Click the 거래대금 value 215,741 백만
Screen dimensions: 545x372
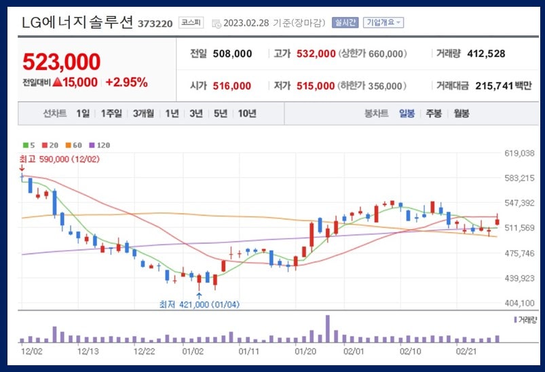click(504, 86)
